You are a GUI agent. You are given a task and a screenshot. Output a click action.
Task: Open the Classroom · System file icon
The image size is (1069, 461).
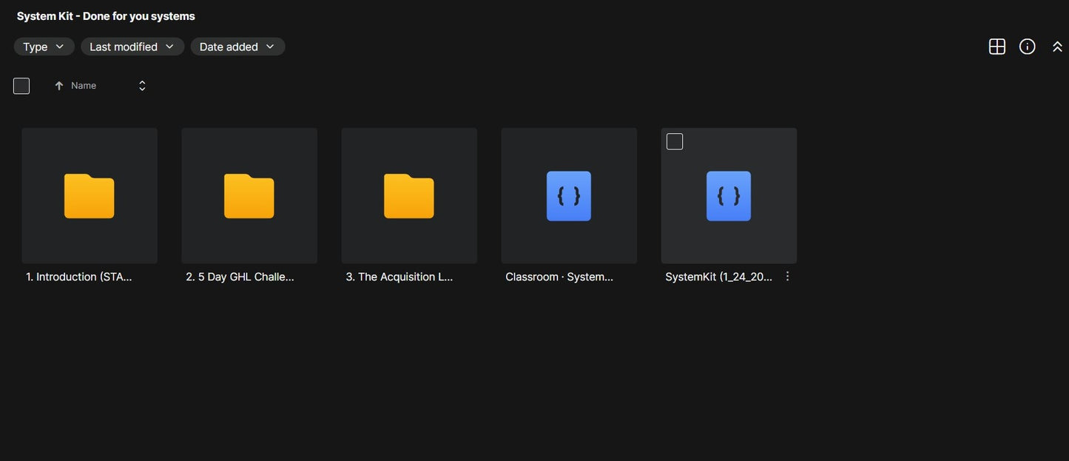(569, 196)
